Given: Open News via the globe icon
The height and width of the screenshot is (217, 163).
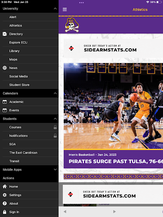Looking at the screenshot, I should (5, 68).
